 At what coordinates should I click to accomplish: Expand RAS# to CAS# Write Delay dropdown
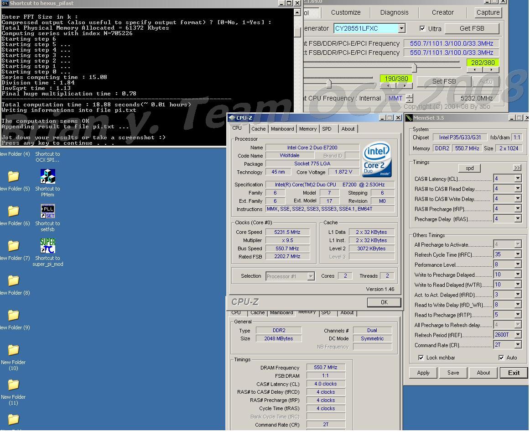(518, 199)
